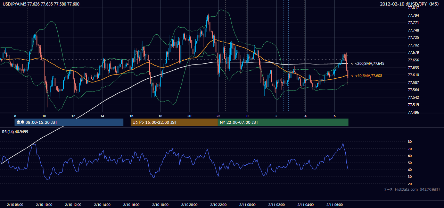444x208 pixels.
Task: Click the NY 22:00-07:00 JST session bar
Action: (x=283, y=122)
